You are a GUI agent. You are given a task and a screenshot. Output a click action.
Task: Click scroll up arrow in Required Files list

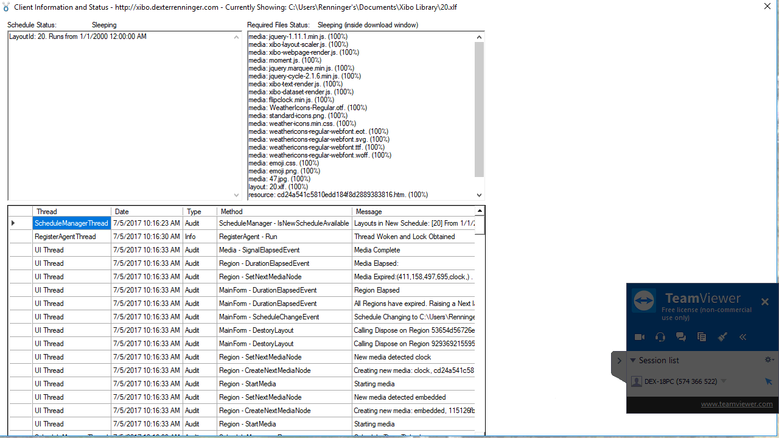(x=479, y=37)
